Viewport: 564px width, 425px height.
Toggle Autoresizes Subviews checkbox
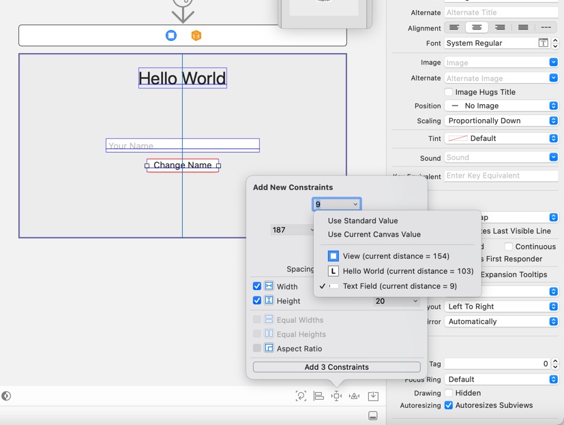click(449, 405)
